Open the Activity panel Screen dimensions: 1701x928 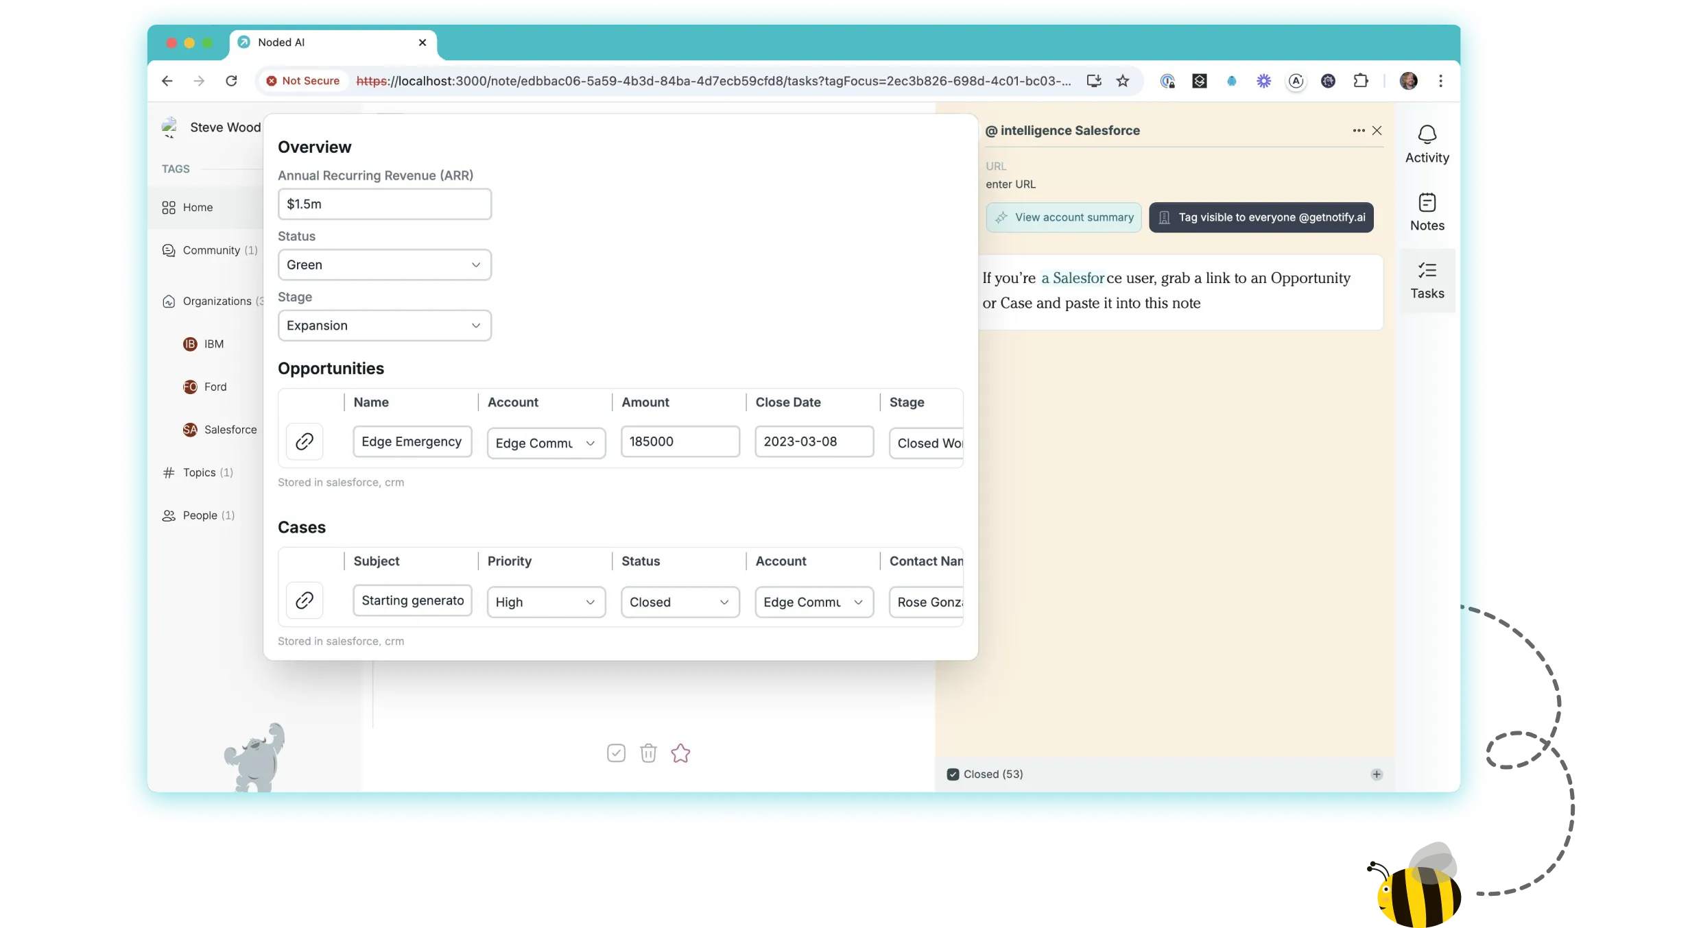tap(1427, 143)
